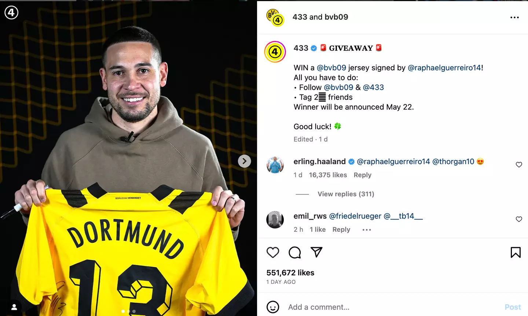
Task: Click the Post comment button
Action: click(513, 307)
